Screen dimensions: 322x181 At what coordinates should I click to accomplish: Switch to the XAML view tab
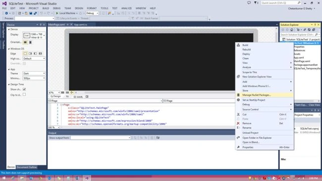point(78,97)
